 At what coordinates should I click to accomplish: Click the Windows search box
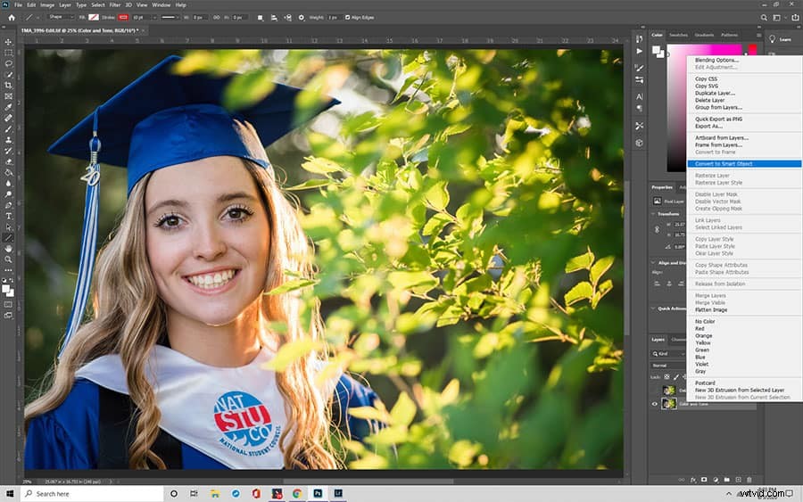[x=92, y=494]
